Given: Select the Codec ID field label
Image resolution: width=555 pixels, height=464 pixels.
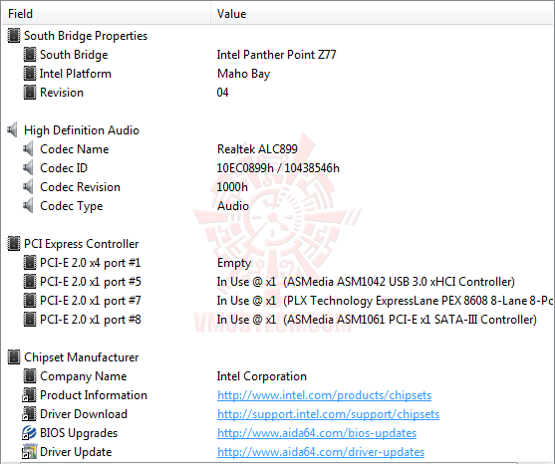Looking at the screenshot, I should [64, 168].
